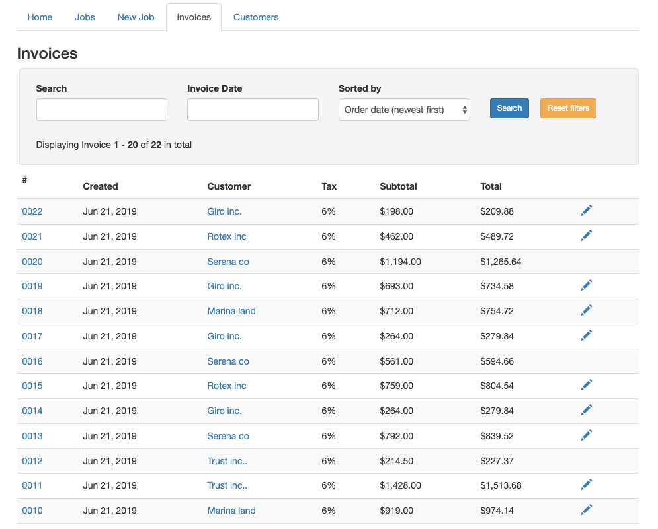Click the $214.50 subtotal value
This screenshot has height=529, width=658.
coord(397,461)
